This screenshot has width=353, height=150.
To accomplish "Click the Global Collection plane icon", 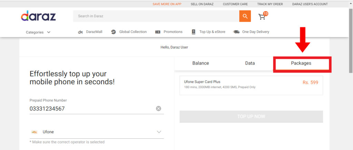I will click(x=113, y=32).
